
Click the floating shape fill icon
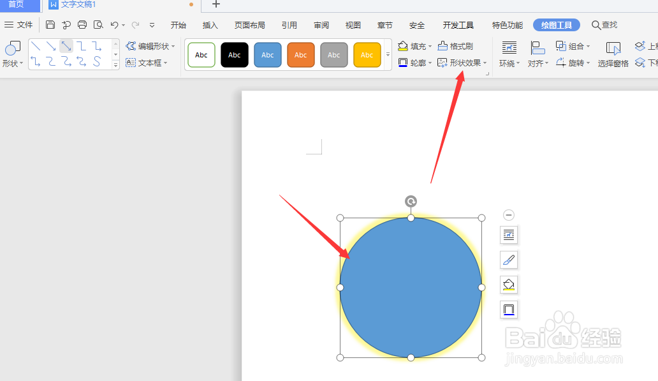pos(509,285)
